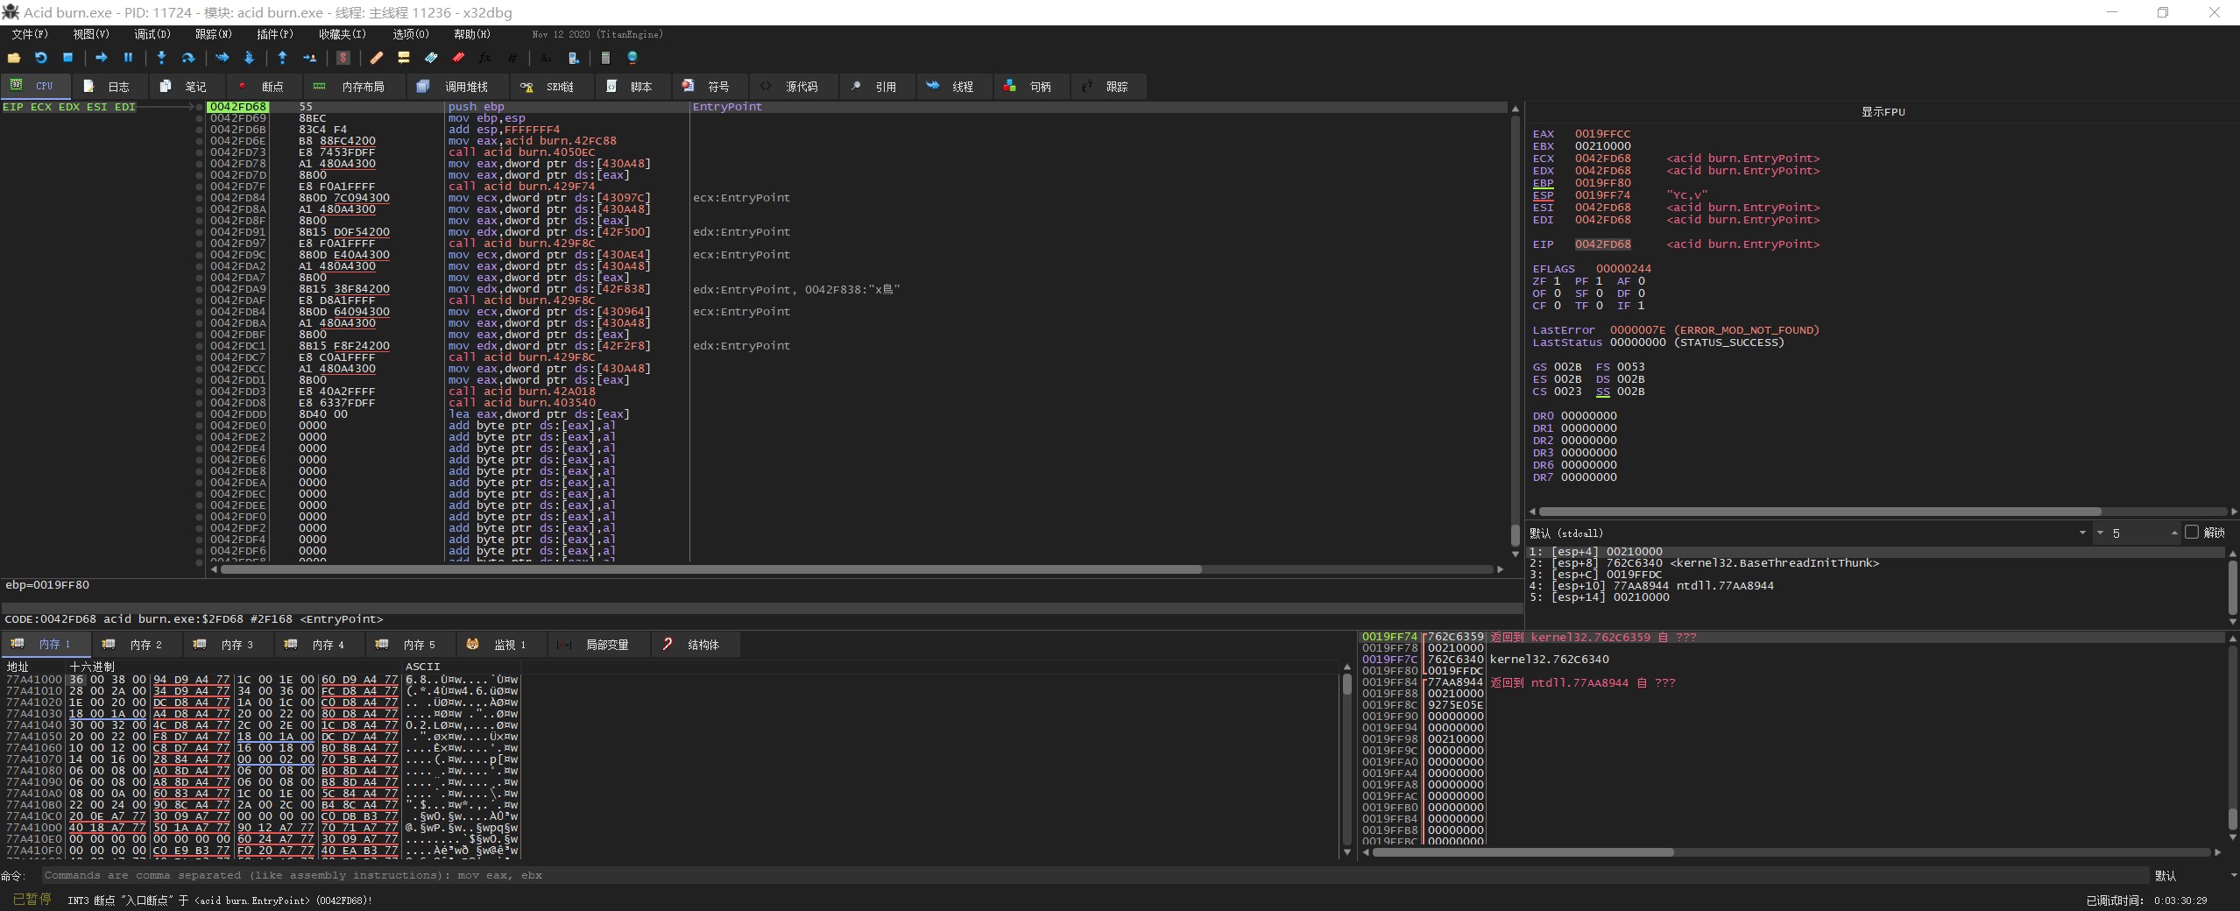Click the step over icon
The width and height of the screenshot is (2240, 911).
pos(187,58)
